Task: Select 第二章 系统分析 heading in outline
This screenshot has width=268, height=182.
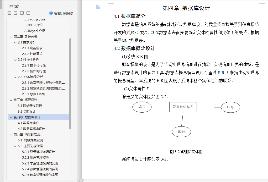Action: pos(25,36)
